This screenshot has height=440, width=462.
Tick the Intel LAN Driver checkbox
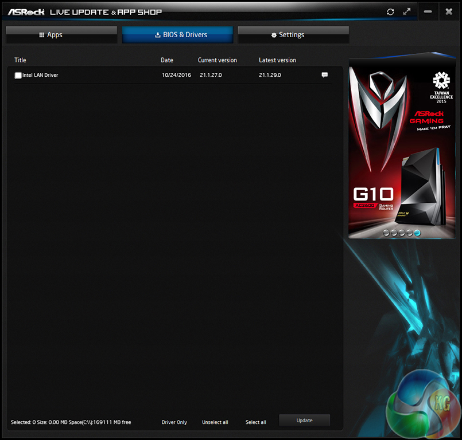click(x=18, y=75)
